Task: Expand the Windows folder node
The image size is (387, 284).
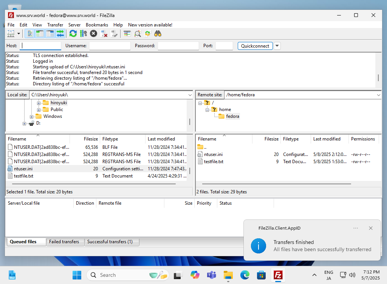Action: tap(32, 117)
